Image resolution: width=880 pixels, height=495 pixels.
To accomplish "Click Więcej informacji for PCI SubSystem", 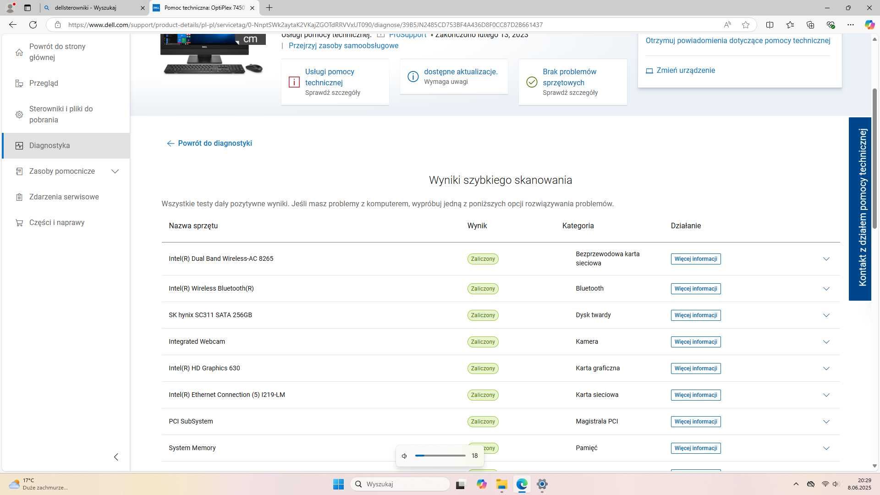I will click(x=696, y=422).
